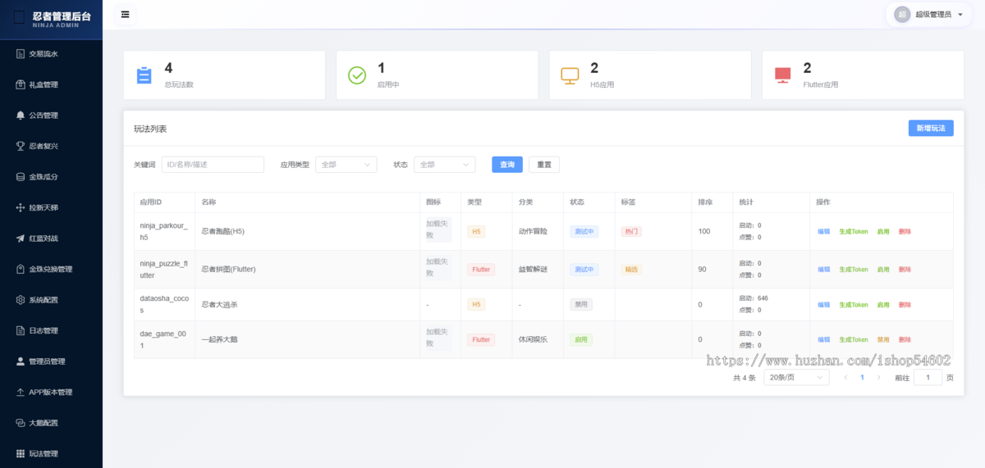Image resolution: width=985 pixels, height=468 pixels.
Task: Open 日志管理 menu item
Action: [51, 330]
